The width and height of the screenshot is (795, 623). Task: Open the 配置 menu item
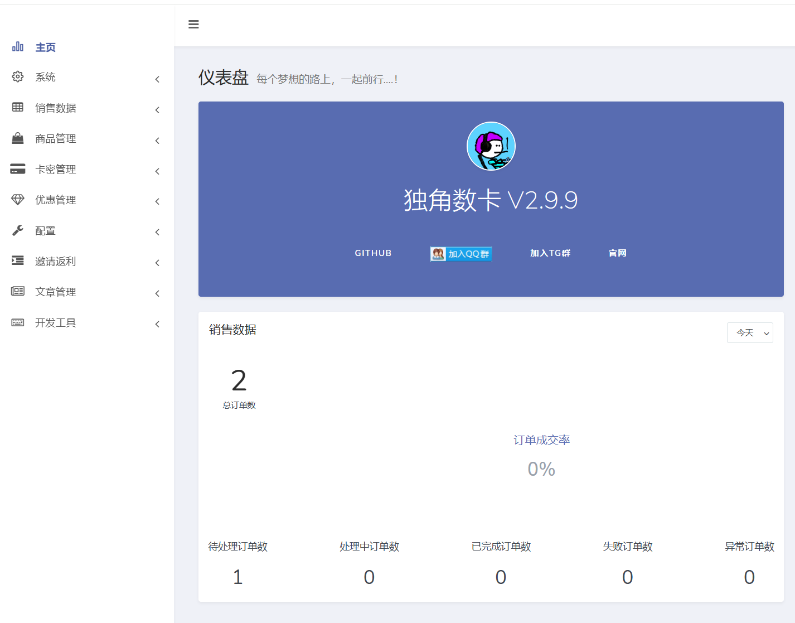tap(46, 230)
